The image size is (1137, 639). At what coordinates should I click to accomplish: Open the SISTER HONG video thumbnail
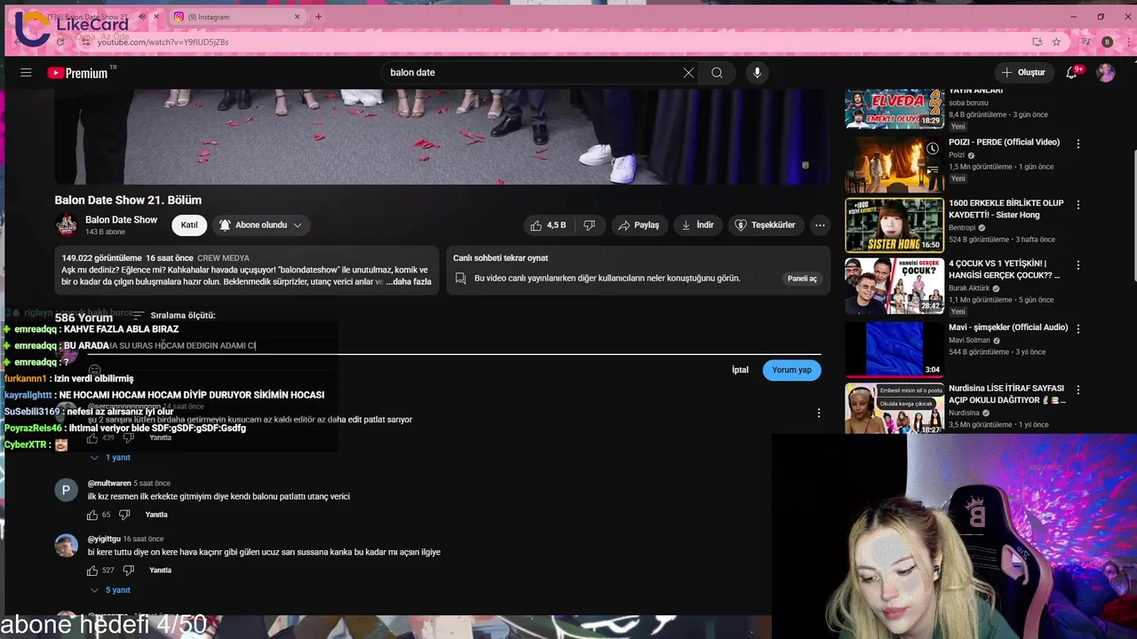pos(894,225)
